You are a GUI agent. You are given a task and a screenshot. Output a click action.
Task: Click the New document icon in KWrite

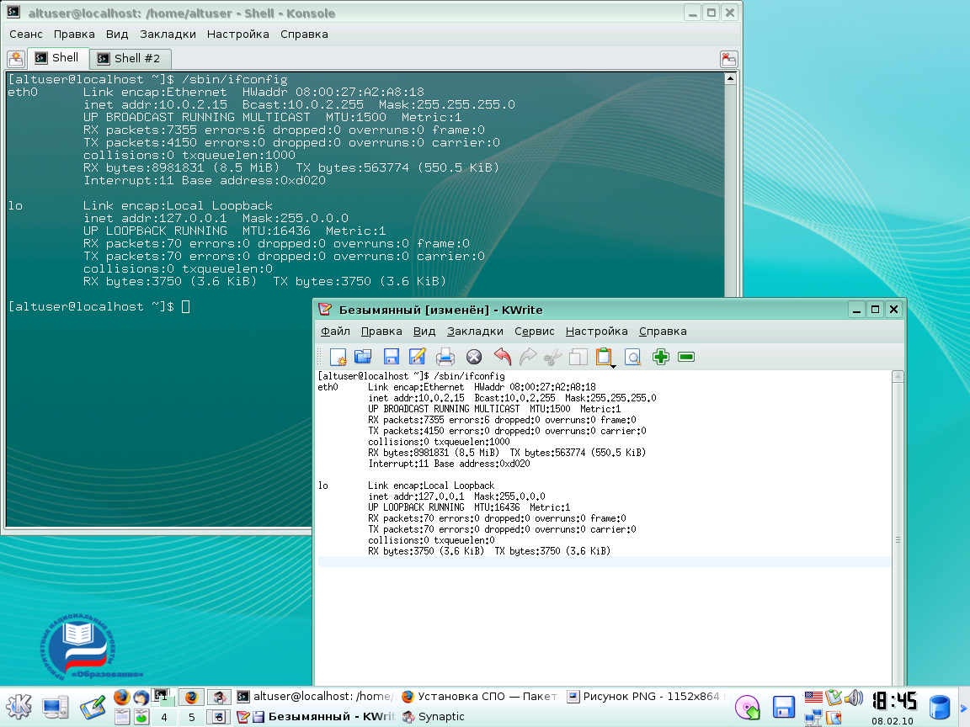[338, 357]
